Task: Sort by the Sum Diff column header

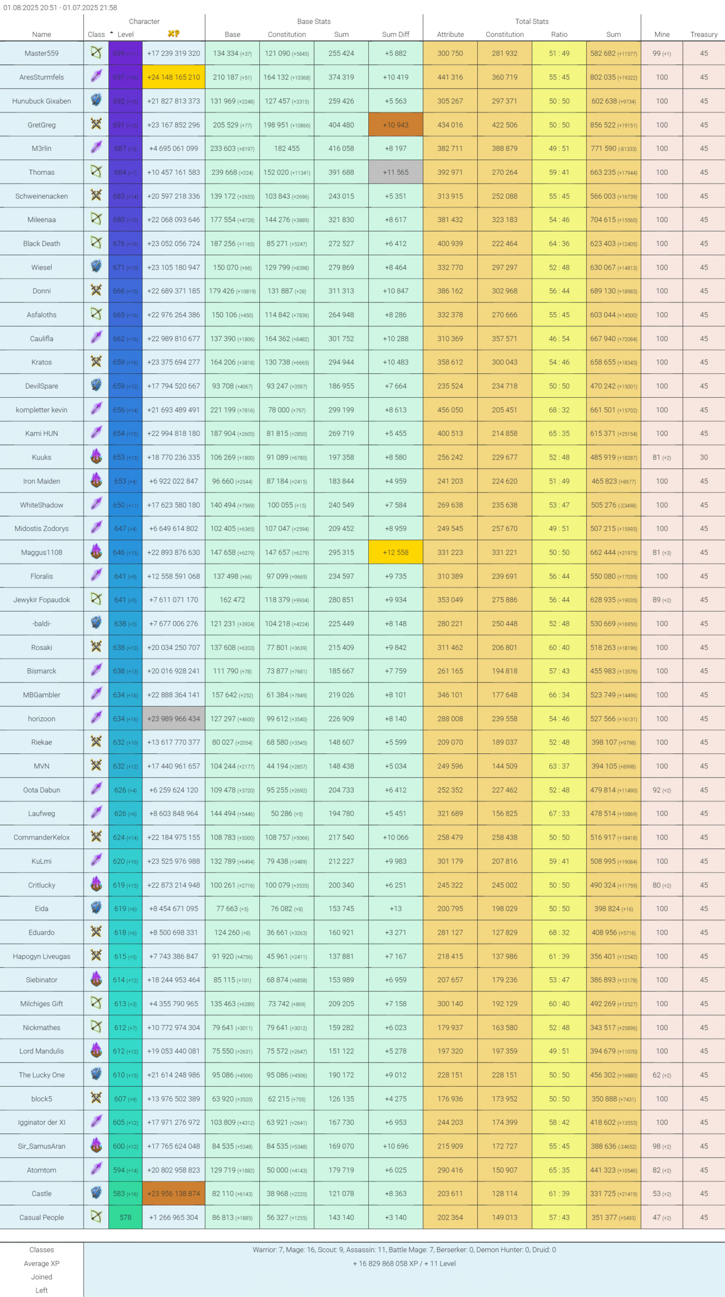Action: tap(395, 34)
